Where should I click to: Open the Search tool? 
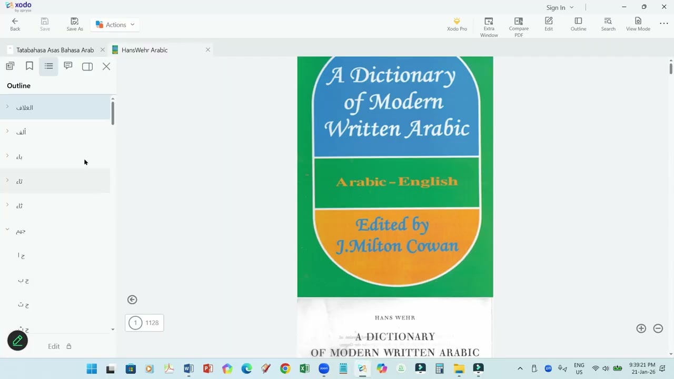click(608, 24)
